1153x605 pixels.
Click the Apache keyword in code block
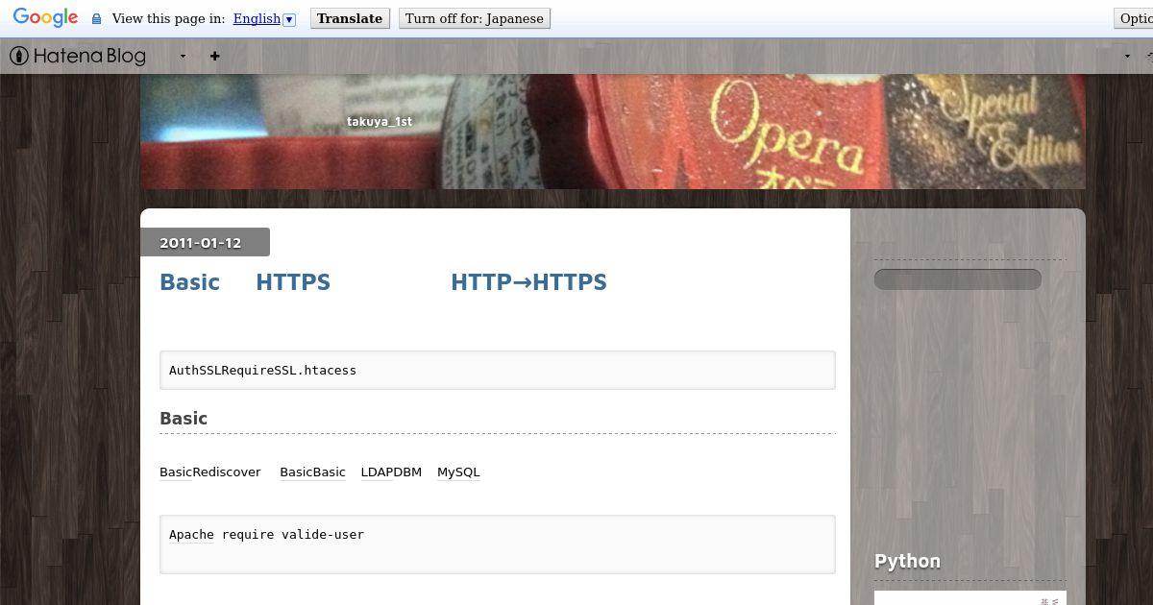[x=191, y=534]
